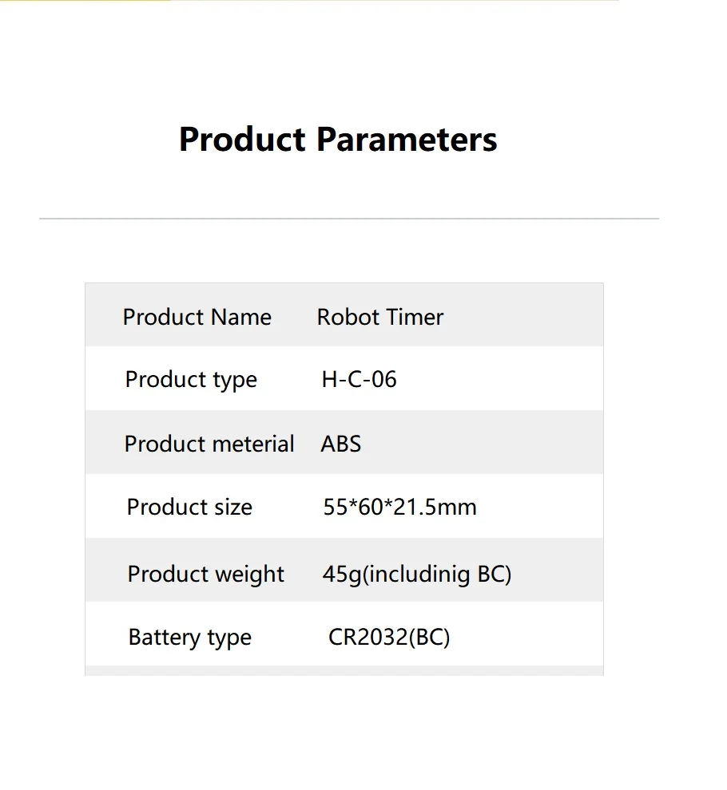Click "(BC)" after the CR2032 text
The height and width of the screenshot is (790, 727).
[x=429, y=638]
